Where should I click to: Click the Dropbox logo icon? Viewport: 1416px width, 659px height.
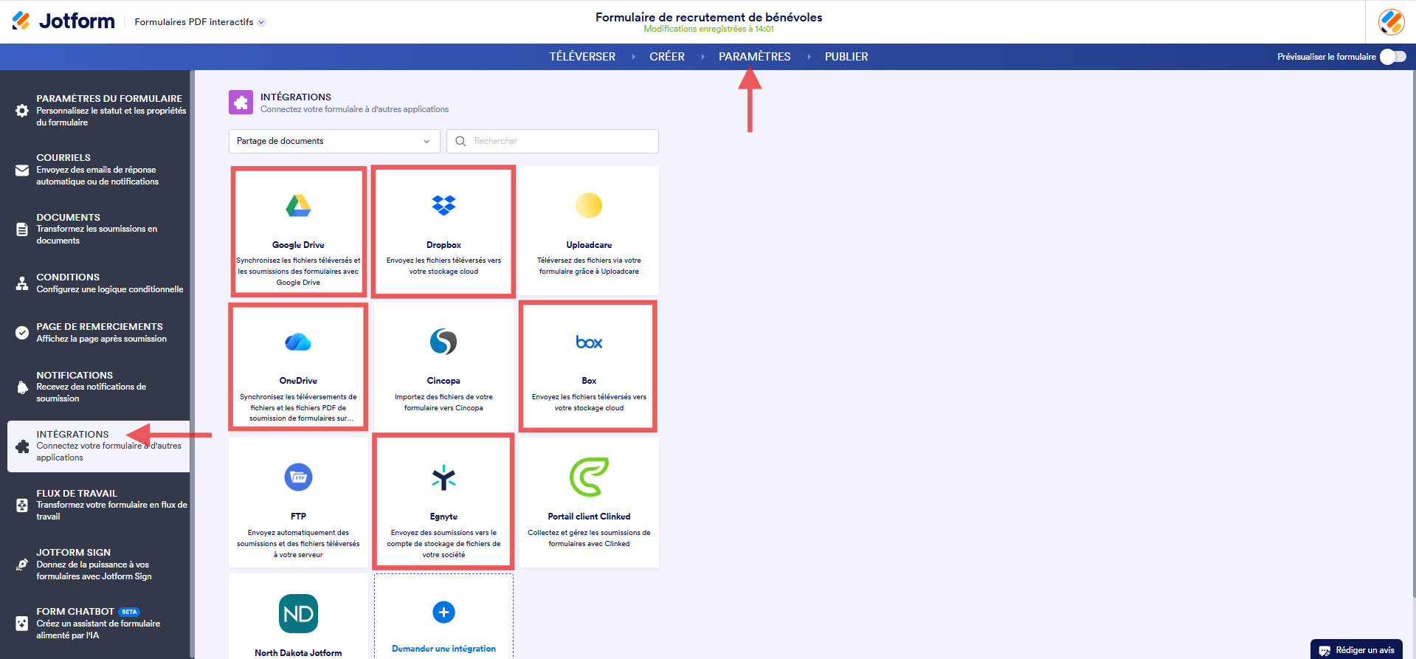click(443, 205)
